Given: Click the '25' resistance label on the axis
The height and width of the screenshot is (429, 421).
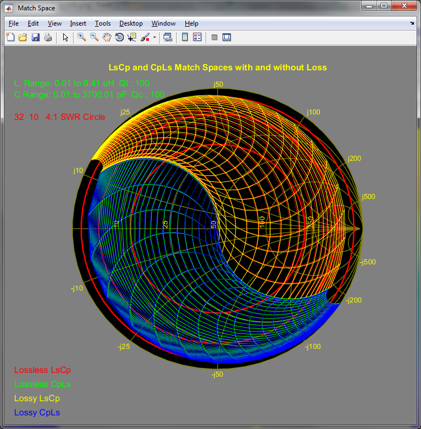Looking at the screenshot, I should click(x=165, y=224).
